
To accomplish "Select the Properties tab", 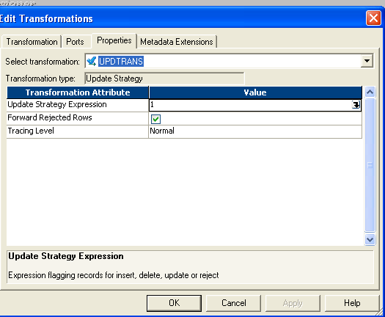I will click(114, 40).
